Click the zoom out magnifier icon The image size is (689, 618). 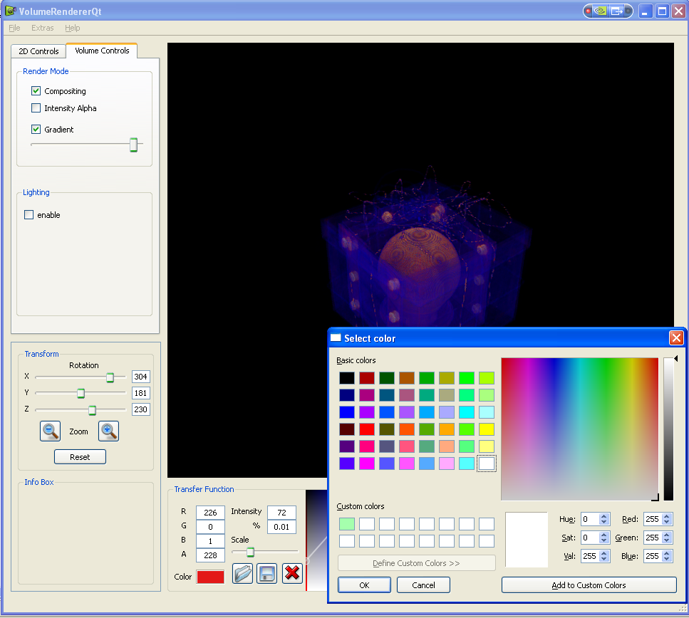[51, 431]
